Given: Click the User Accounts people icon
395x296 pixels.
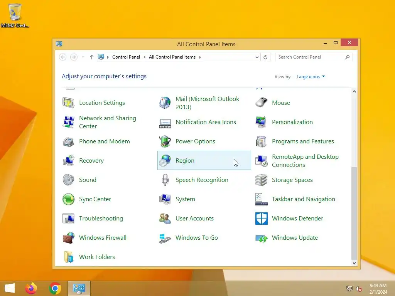Looking at the screenshot, I should pos(165,219).
